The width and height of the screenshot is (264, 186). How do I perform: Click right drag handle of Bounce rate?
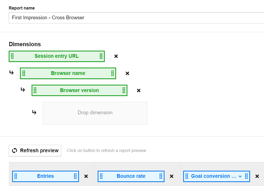tap(161, 176)
